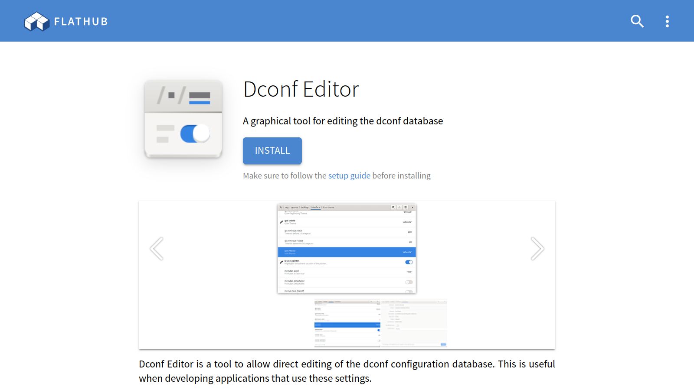
Task: Open the three-dot overflow menu
Action: [x=667, y=21]
